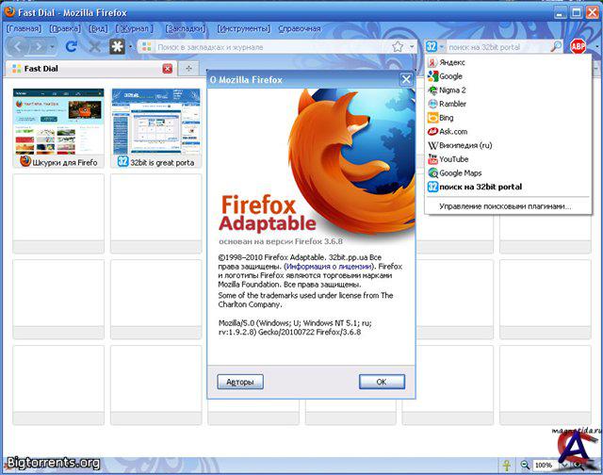Image resolution: width=603 pixels, height=475 pixels.
Task: Close the Fast Dial tab
Action: tap(168, 69)
